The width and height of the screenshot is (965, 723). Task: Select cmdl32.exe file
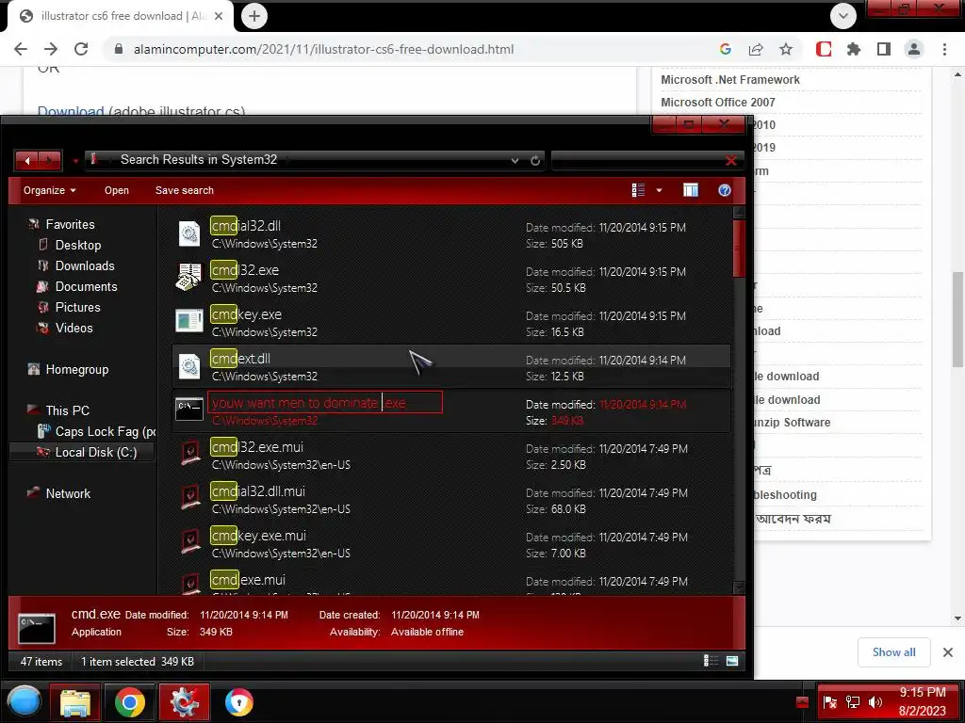click(x=451, y=279)
